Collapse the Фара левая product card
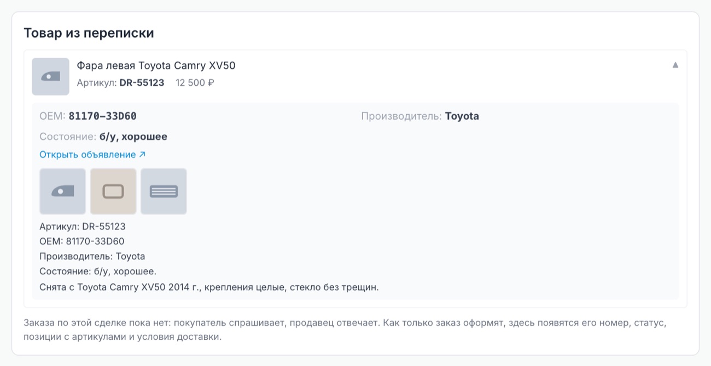The height and width of the screenshot is (366, 711). 675,65
